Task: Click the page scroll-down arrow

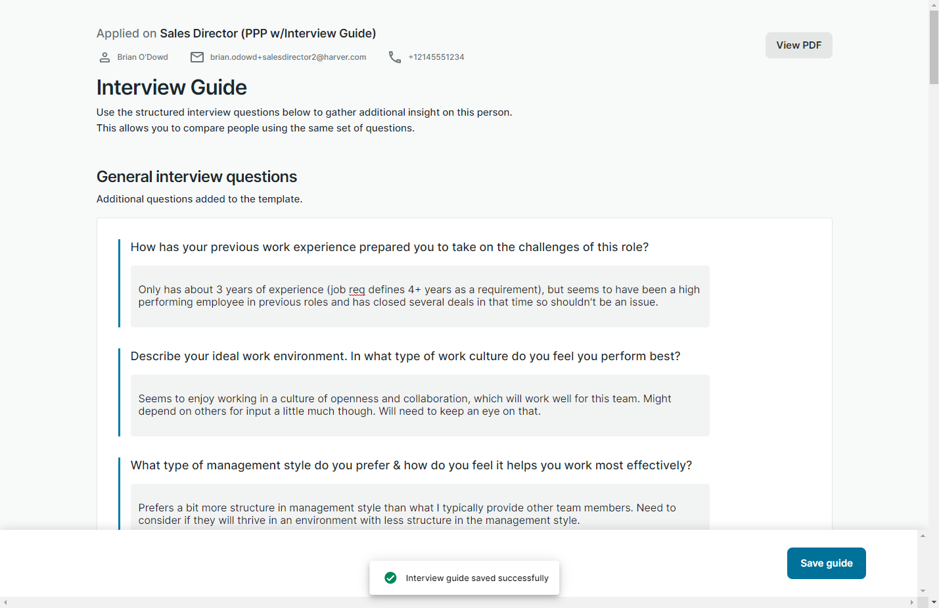Action: point(934,602)
